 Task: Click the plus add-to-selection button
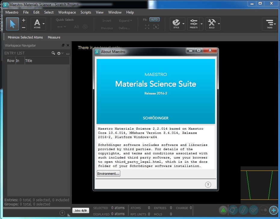pos(23,20)
